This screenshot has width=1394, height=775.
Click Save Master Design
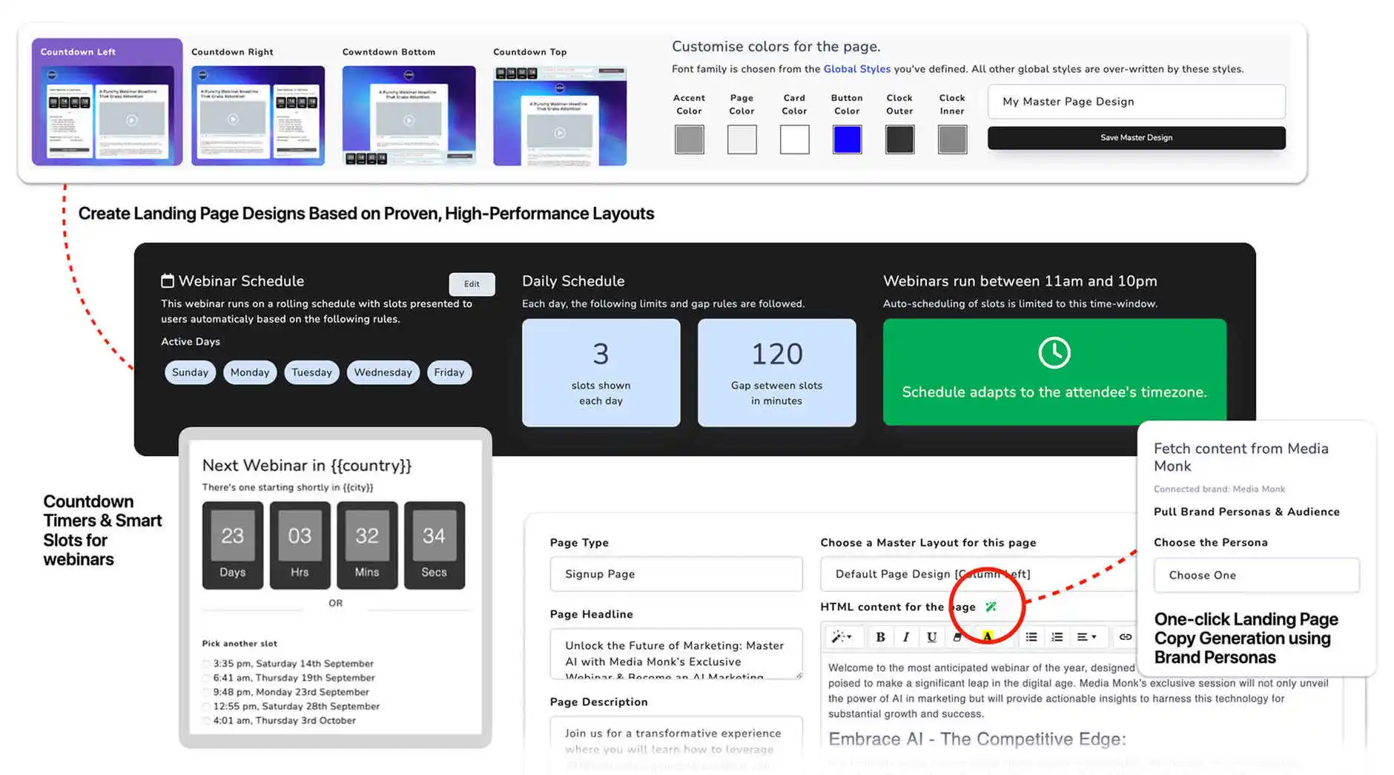pyautogui.click(x=1135, y=137)
